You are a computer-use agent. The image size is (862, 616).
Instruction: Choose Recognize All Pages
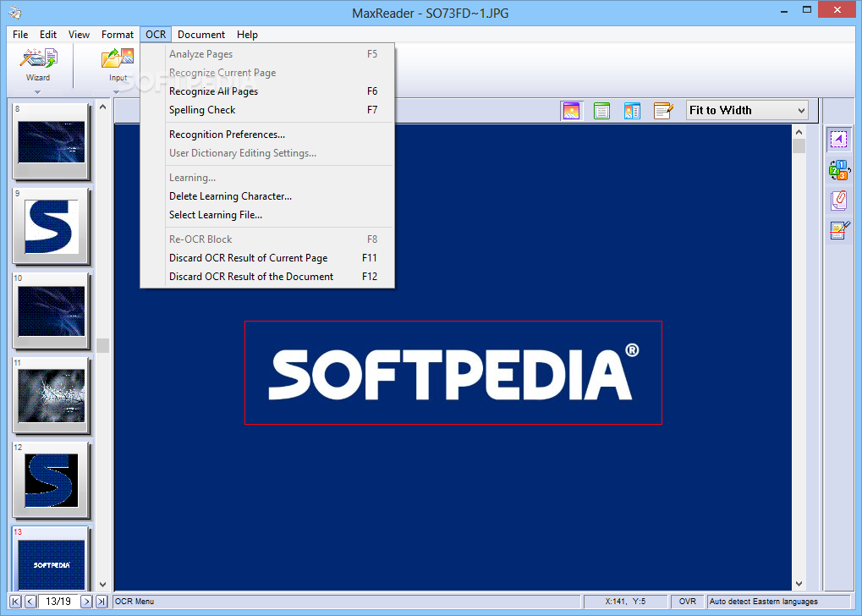click(x=267, y=91)
